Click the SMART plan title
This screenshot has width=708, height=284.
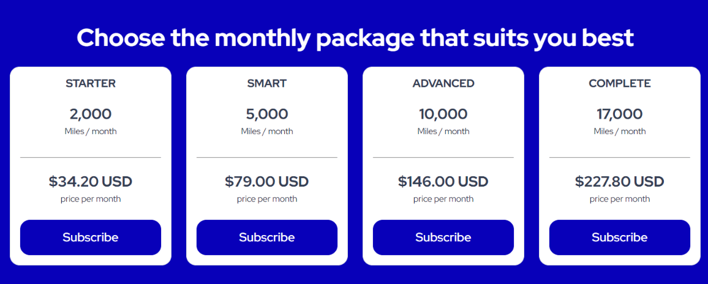coord(267,83)
